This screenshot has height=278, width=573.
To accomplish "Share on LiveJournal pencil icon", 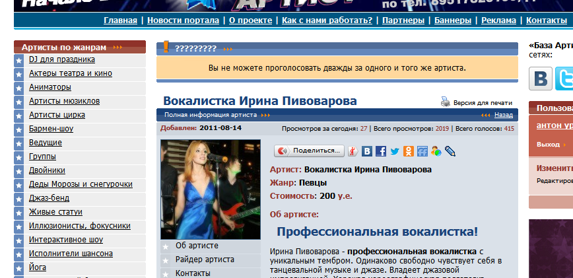I will [450, 151].
